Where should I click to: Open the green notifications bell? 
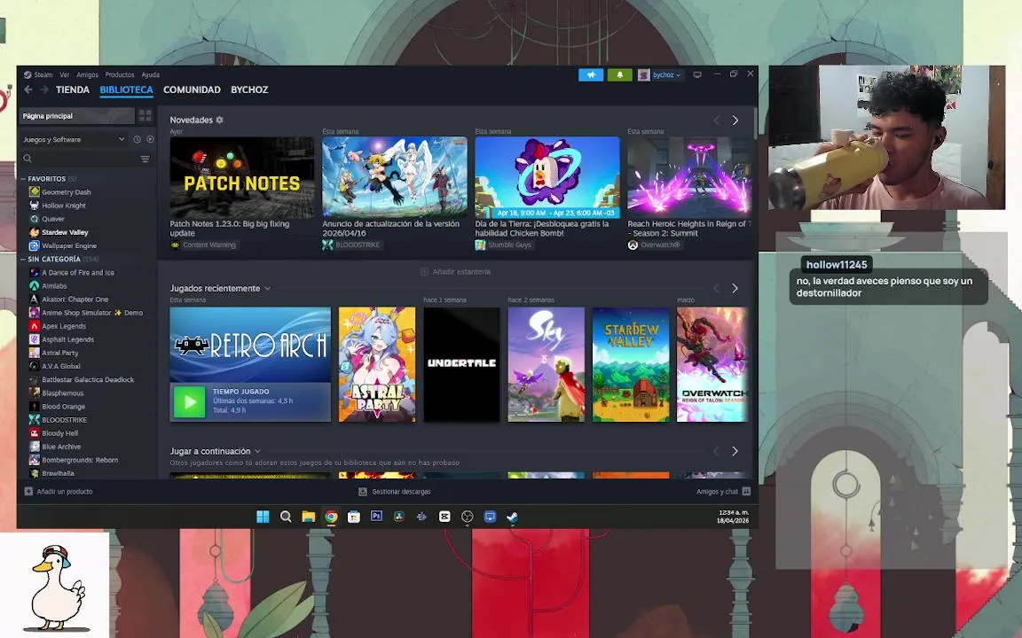[x=619, y=74]
